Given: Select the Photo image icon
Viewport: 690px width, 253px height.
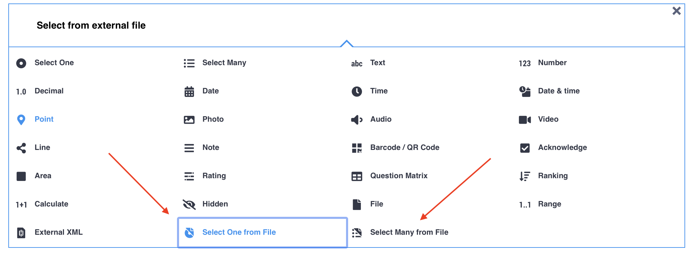Looking at the screenshot, I should click(189, 120).
